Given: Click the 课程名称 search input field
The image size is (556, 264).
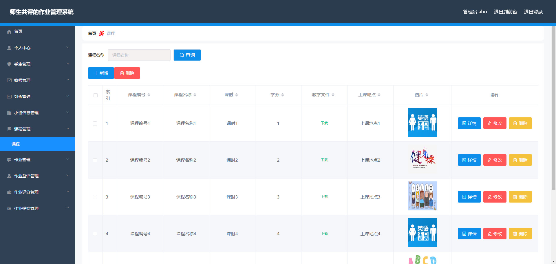Looking at the screenshot, I should (139, 55).
